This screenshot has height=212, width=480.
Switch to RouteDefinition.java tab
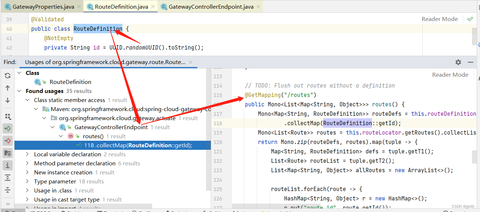pyautogui.click(x=121, y=7)
